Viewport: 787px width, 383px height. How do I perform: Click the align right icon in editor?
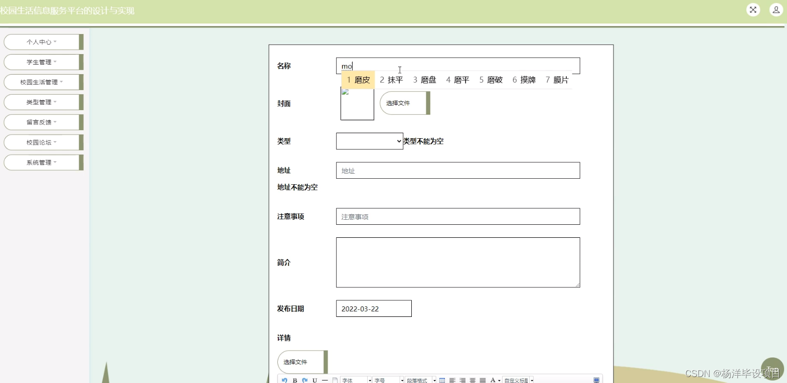click(x=462, y=380)
